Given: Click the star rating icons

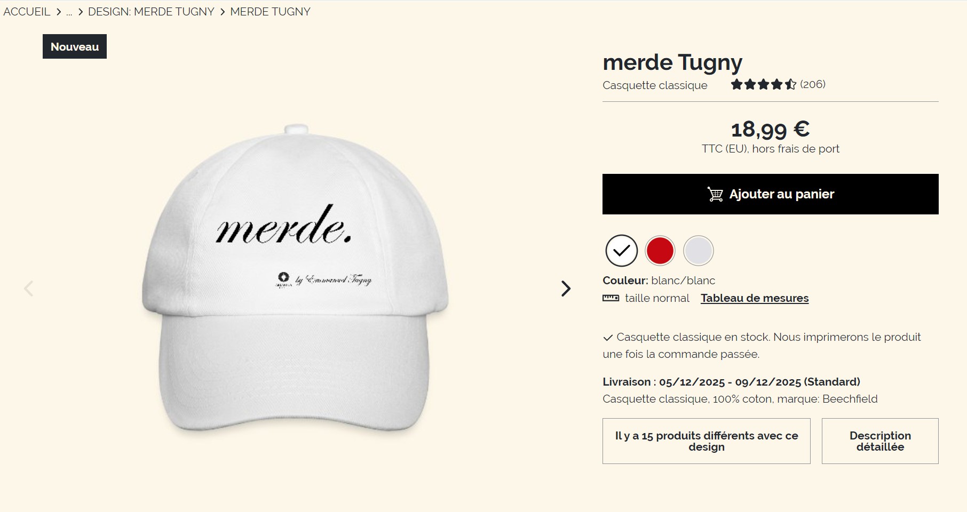Looking at the screenshot, I should [x=764, y=84].
